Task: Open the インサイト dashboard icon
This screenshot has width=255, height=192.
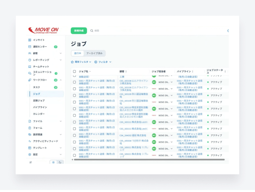Action: point(29,40)
